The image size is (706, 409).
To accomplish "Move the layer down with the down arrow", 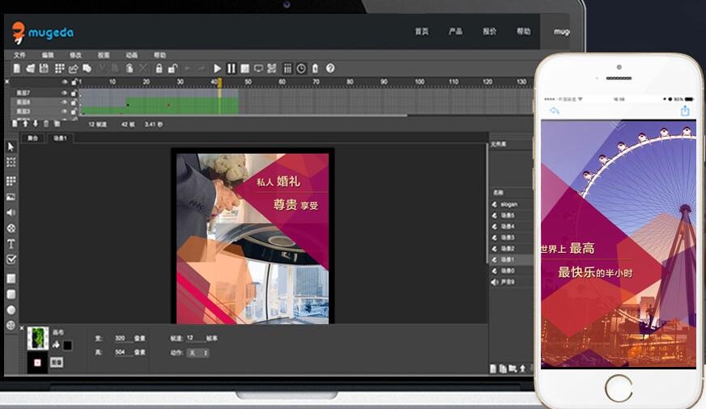I will pyautogui.click(x=35, y=123).
